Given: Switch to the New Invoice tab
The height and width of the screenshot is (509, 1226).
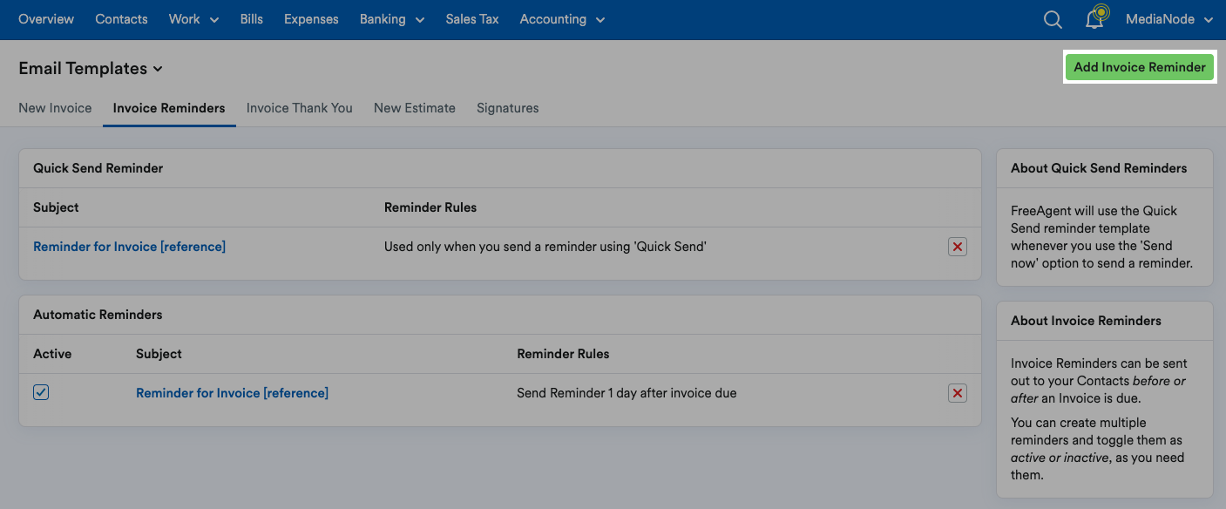Looking at the screenshot, I should [x=55, y=108].
